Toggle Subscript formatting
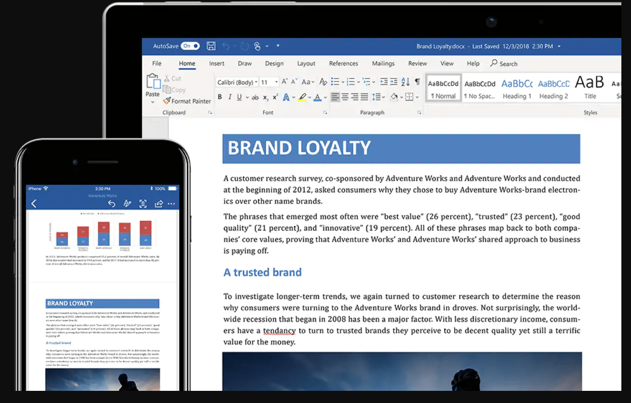Viewport: 631px width, 403px height. point(266,97)
